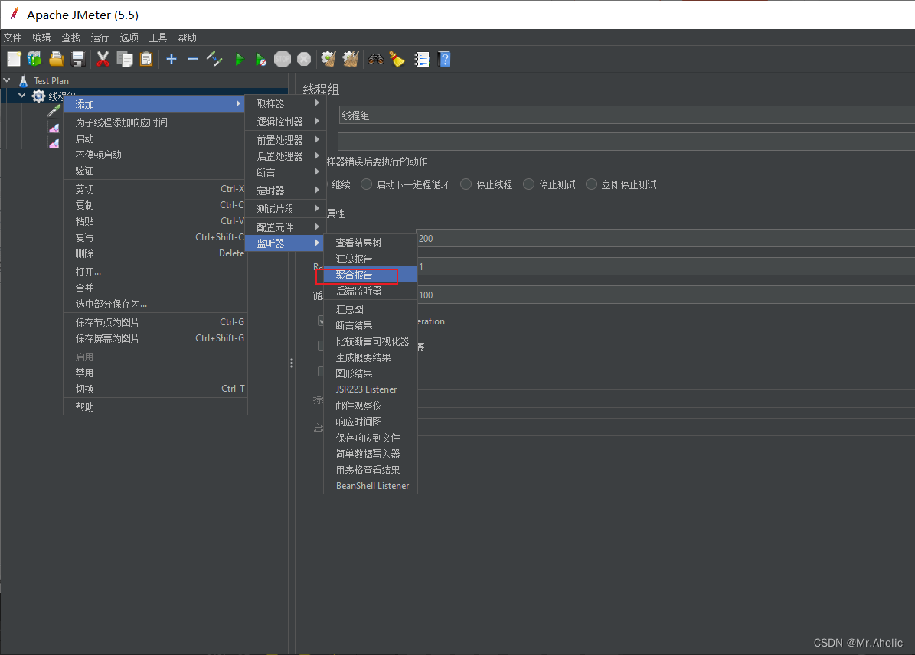The height and width of the screenshot is (655, 915).
Task: Open the 文件 menu
Action: 13,37
